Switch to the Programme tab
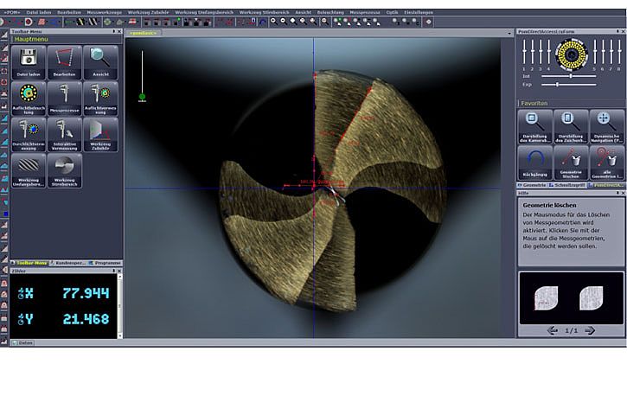Viewport: 627px width, 415px height. coord(107,262)
